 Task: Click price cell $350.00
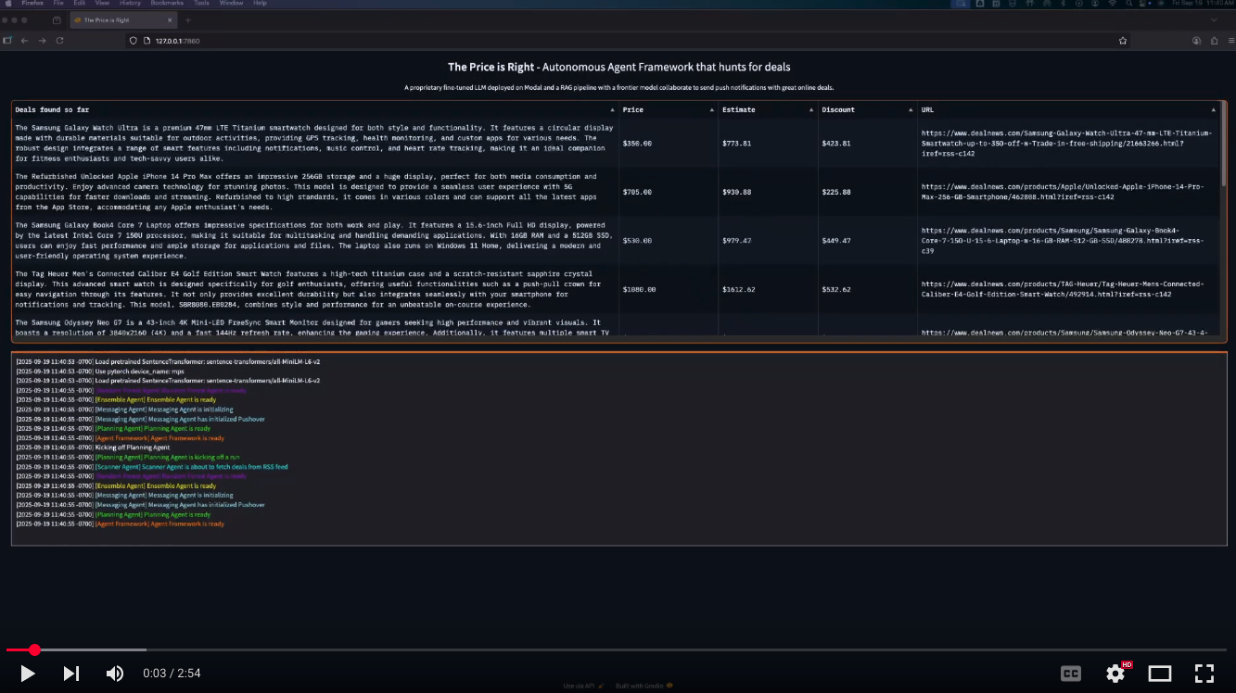point(638,144)
